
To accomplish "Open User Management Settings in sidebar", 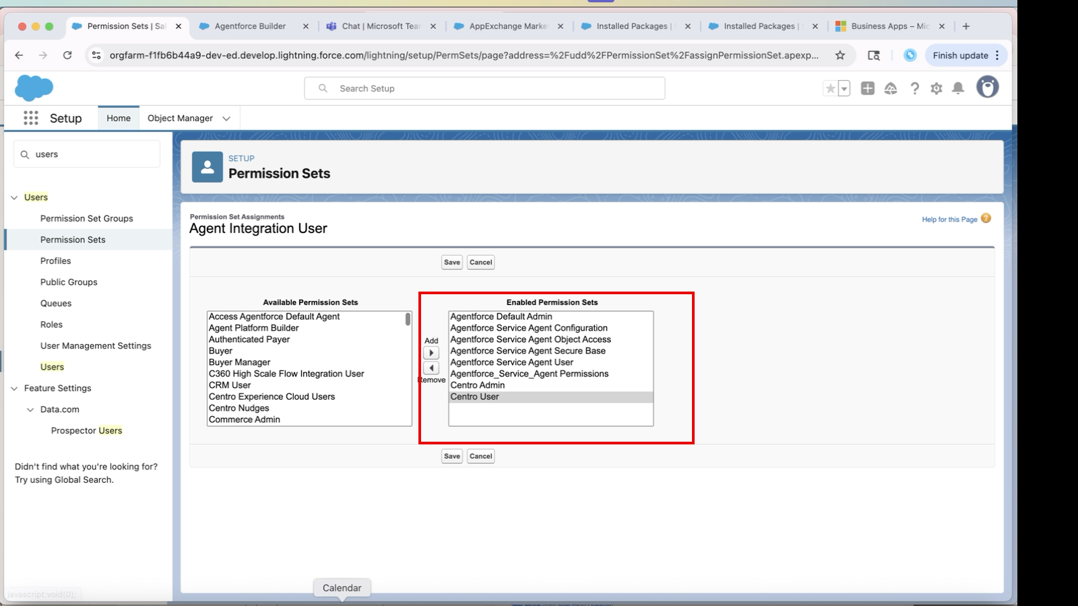I will (x=96, y=345).
